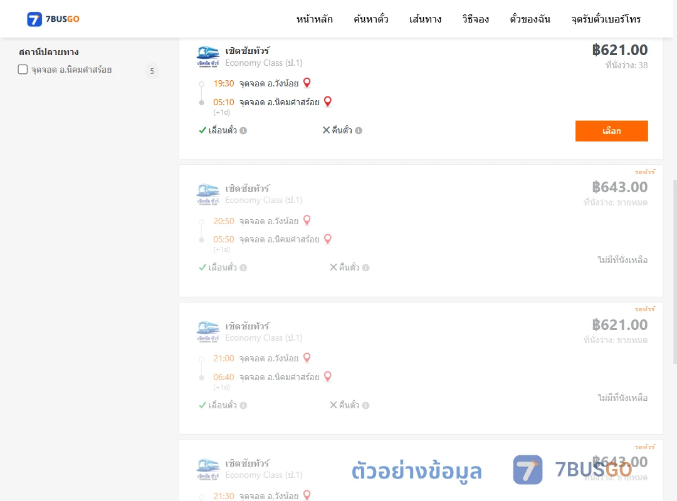Open map pin for 21:00 departure stop
The height and width of the screenshot is (501, 677).
pos(307,358)
